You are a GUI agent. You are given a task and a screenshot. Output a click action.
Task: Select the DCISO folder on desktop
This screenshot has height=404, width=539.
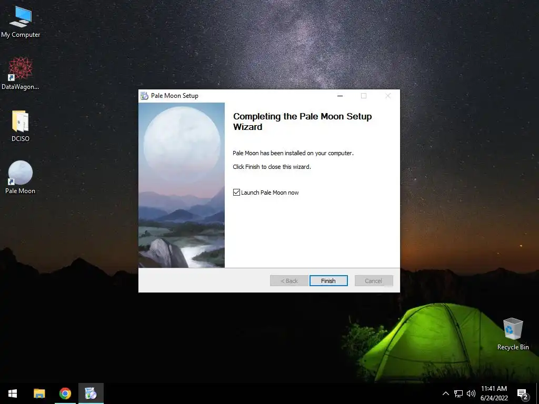pos(21,126)
